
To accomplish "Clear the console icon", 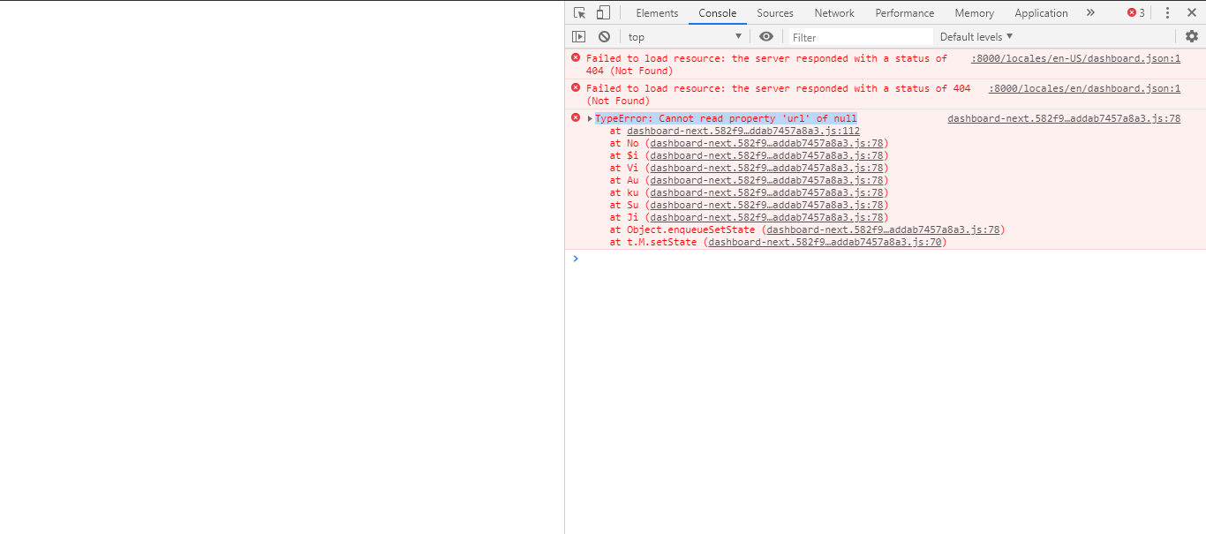I will (x=604, y=36).
